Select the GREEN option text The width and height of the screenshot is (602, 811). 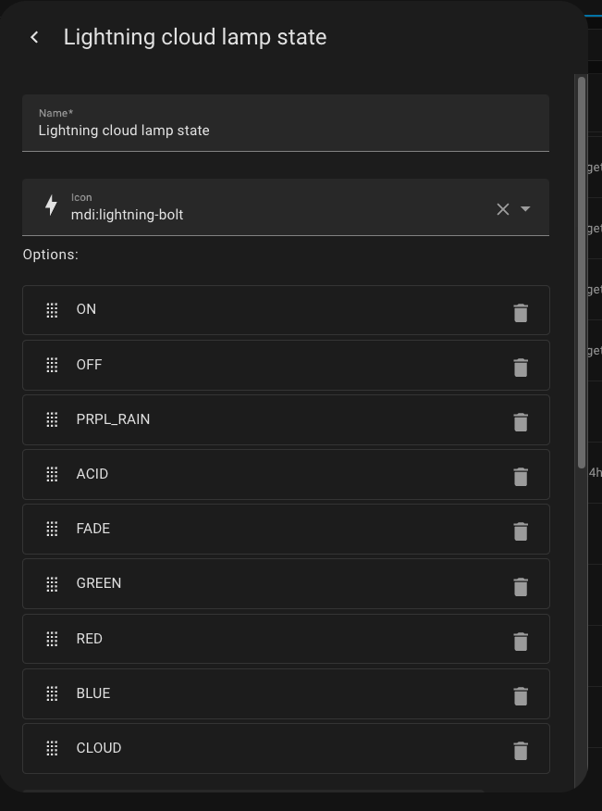99,583
